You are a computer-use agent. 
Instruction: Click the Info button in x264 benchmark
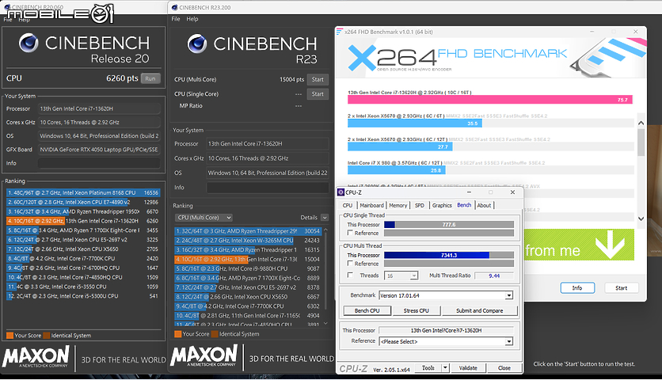click(577, 288)
